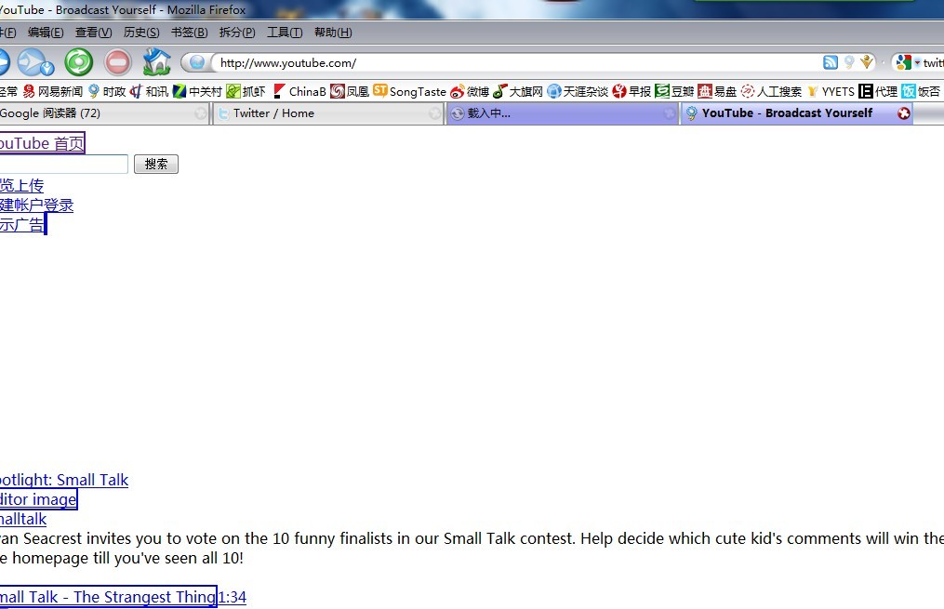Select the YouTube - Broadcast Yourself tab
The height and width of the screenshot is (609, 944).
(x=797, y=113)
